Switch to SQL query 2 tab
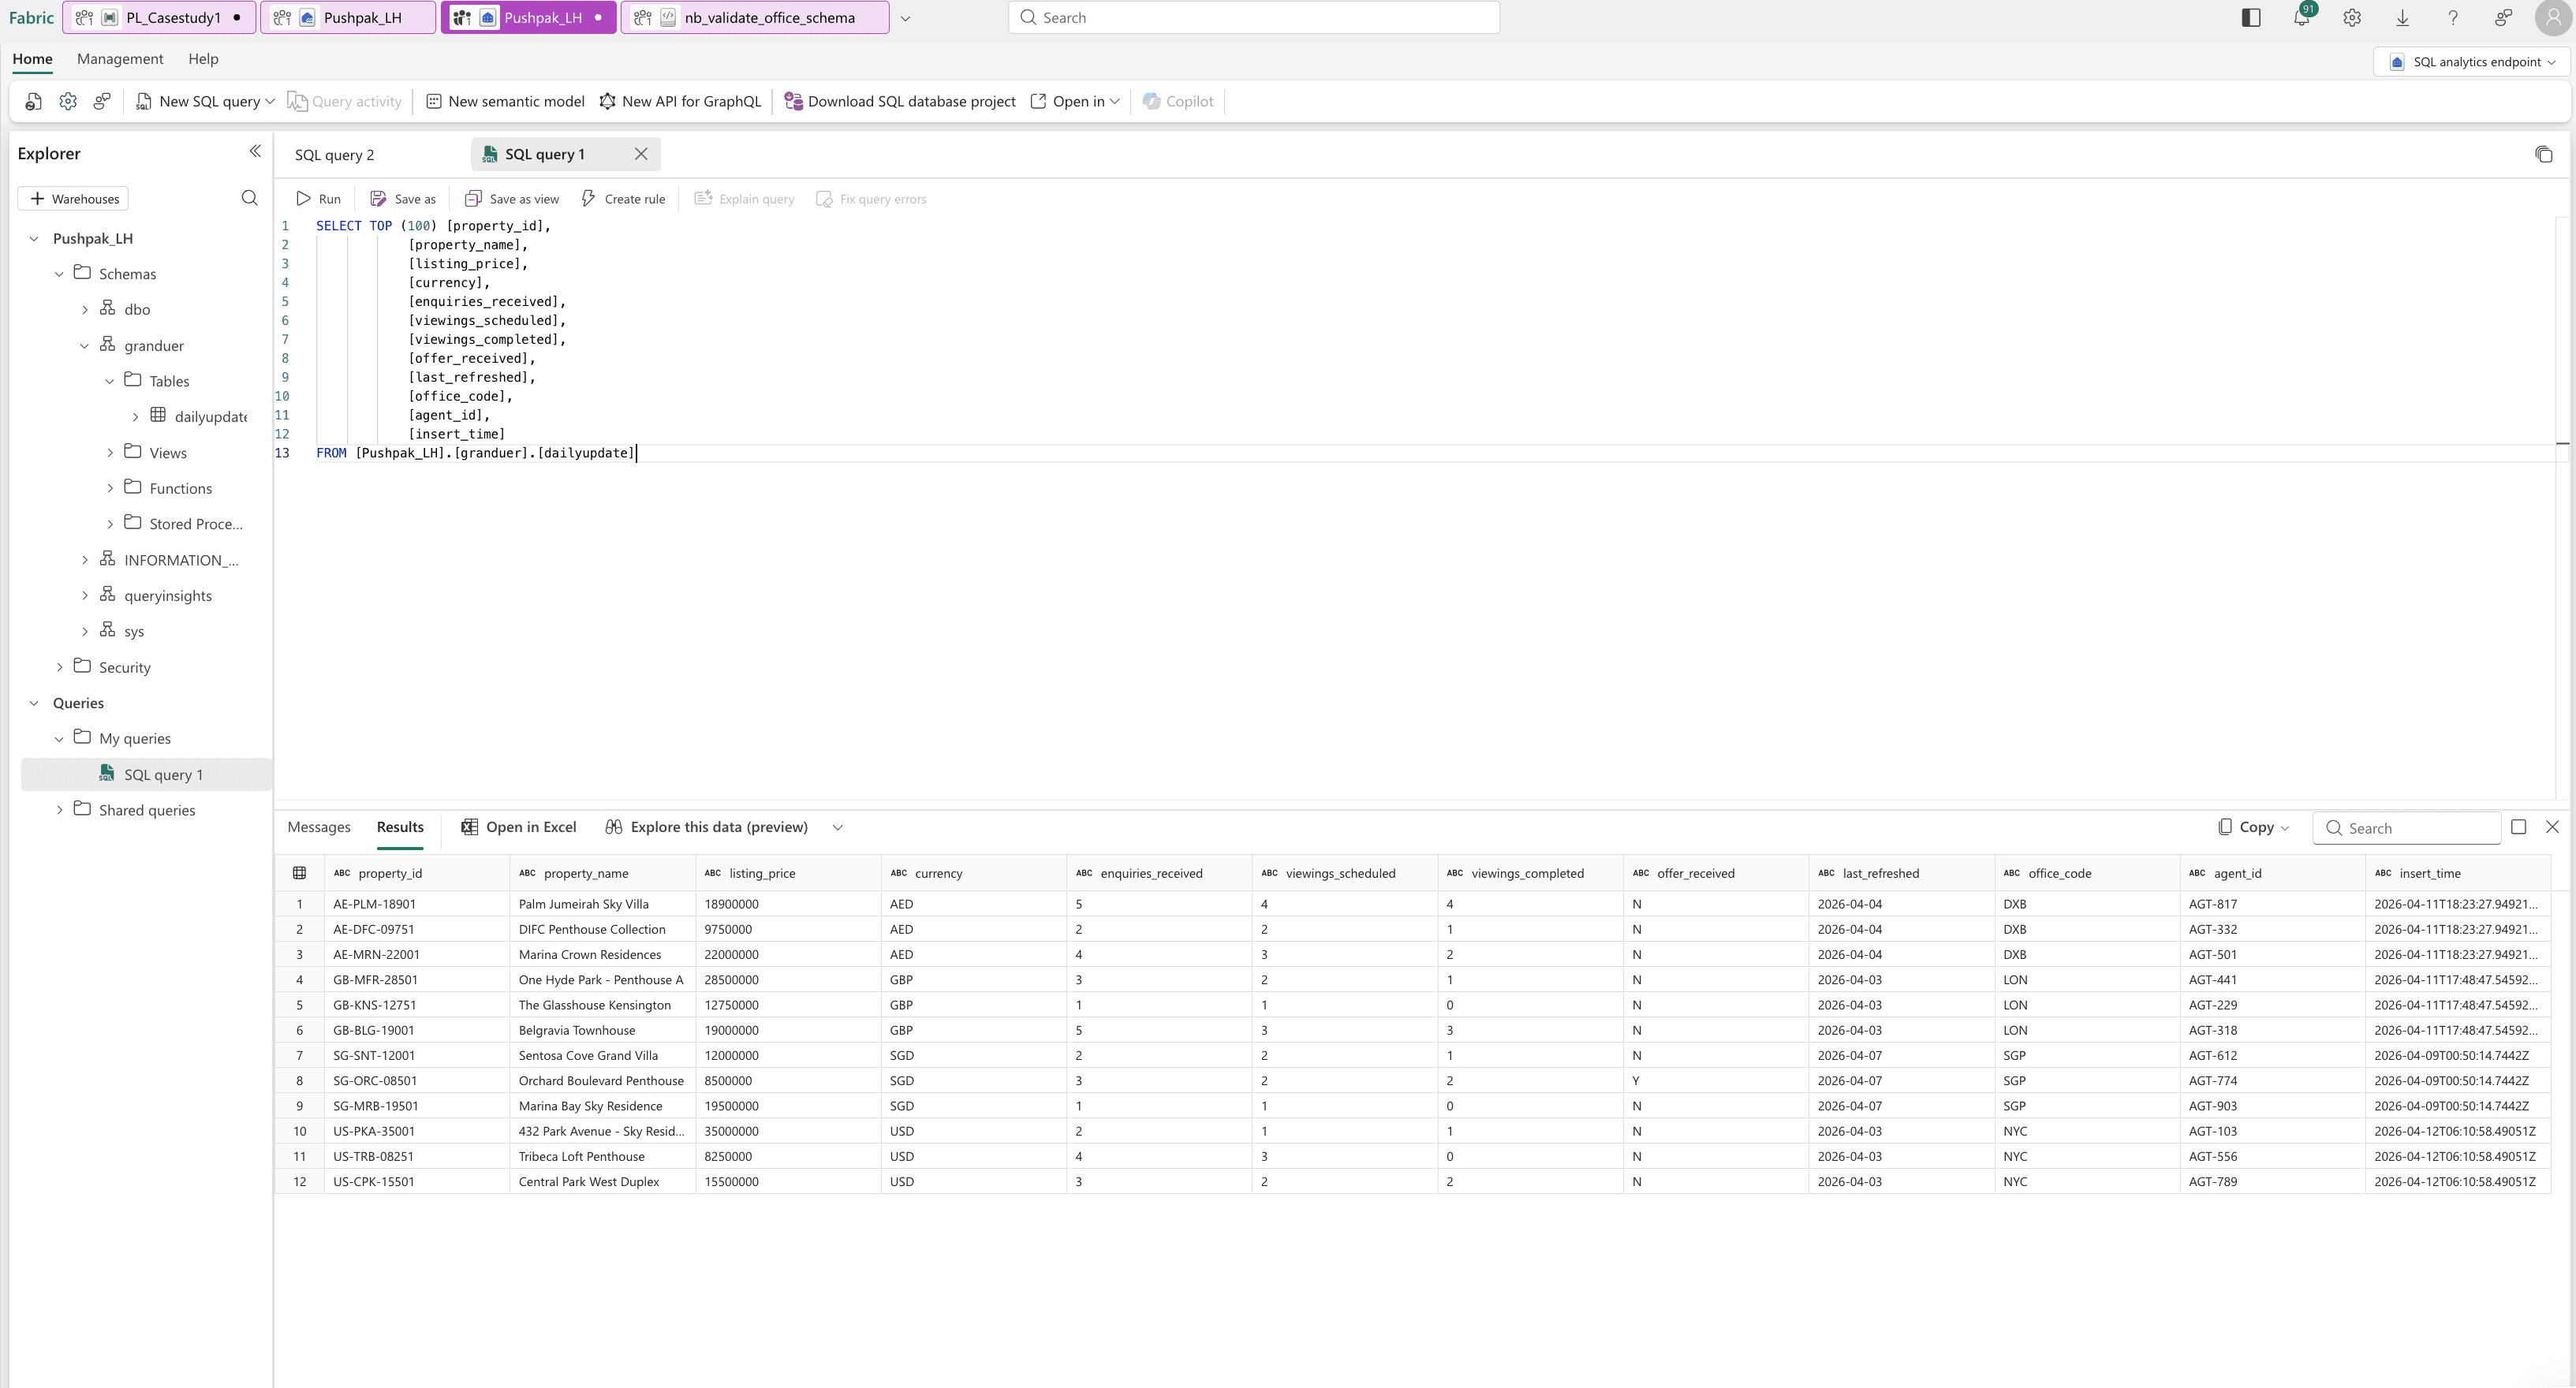 334,155
